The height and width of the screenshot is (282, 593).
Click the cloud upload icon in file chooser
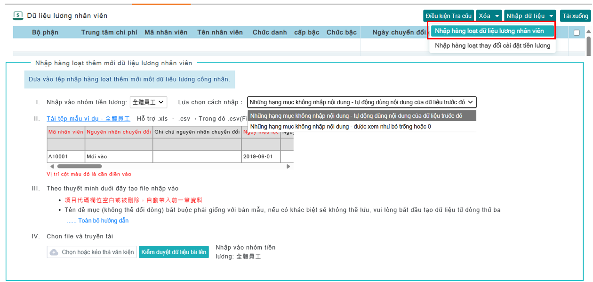pos(54,252)
